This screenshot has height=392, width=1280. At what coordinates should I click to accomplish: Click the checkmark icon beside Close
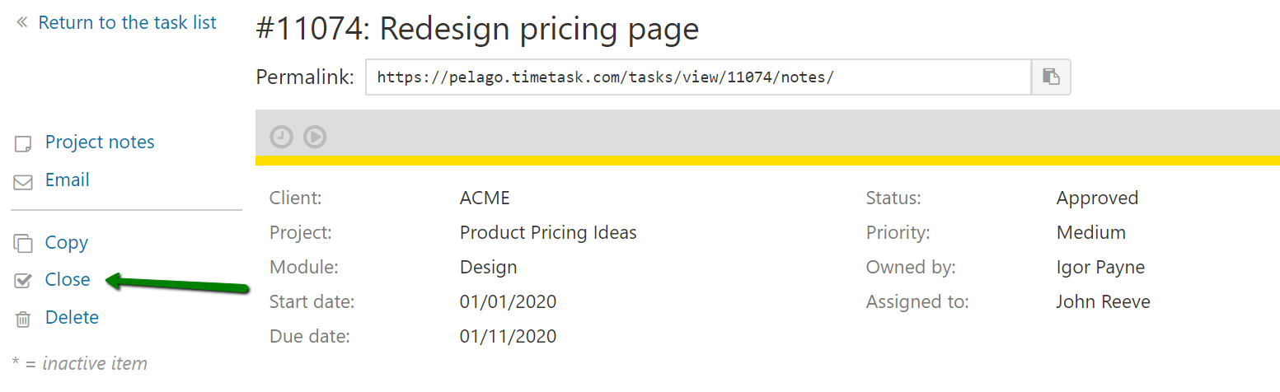(x=23, y=281)
